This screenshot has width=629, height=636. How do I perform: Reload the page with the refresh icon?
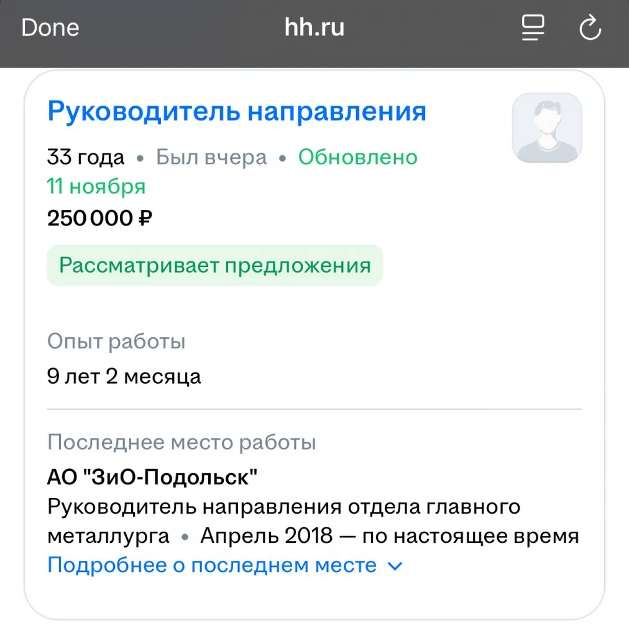click(x=589, y=28)
